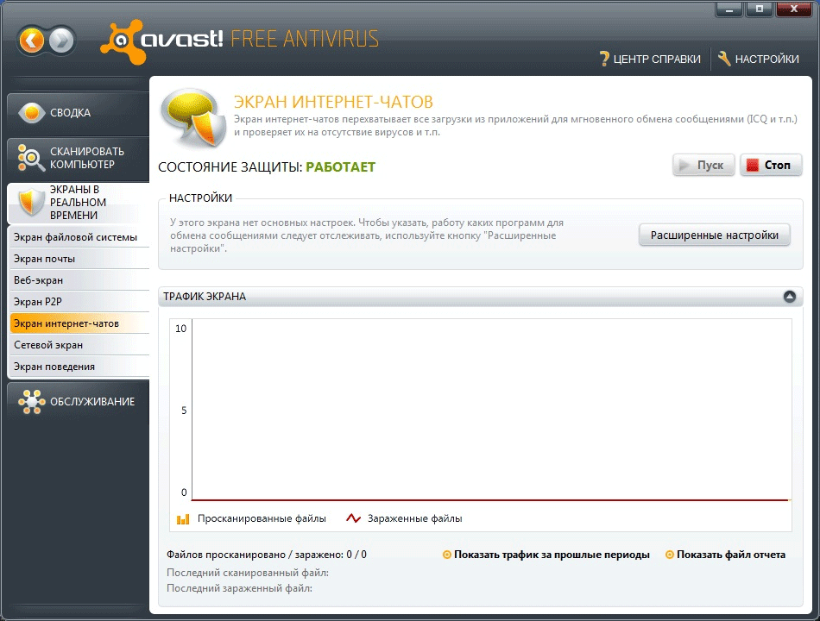Click the avast! logo icon
This screenshot has height=621, width=820.
coord(122,41)
